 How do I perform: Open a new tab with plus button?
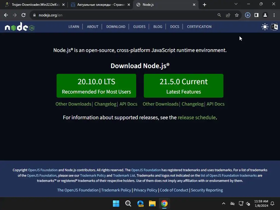point(205,5)
